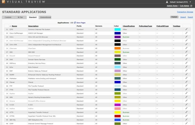Click the Export link

(x=190, y=17)
